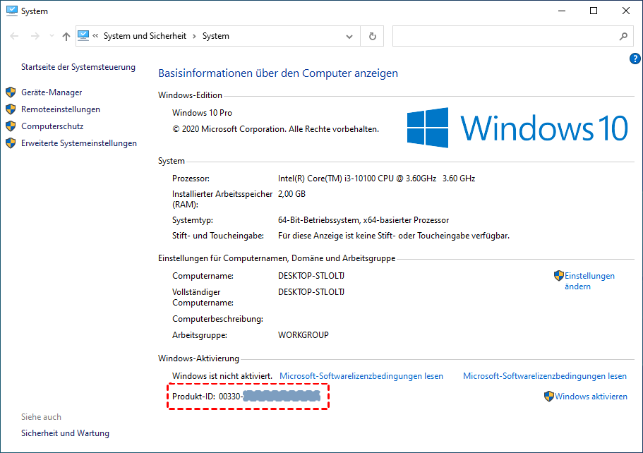Click the search magnifier icon
The height and width of the screenshot is (453, 643).
[x=623, y=36]
